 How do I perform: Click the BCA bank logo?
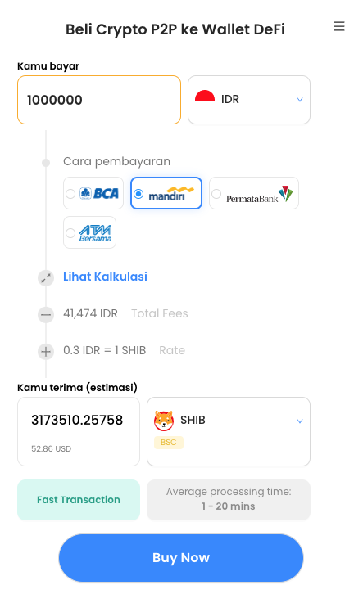click(99, 193)
